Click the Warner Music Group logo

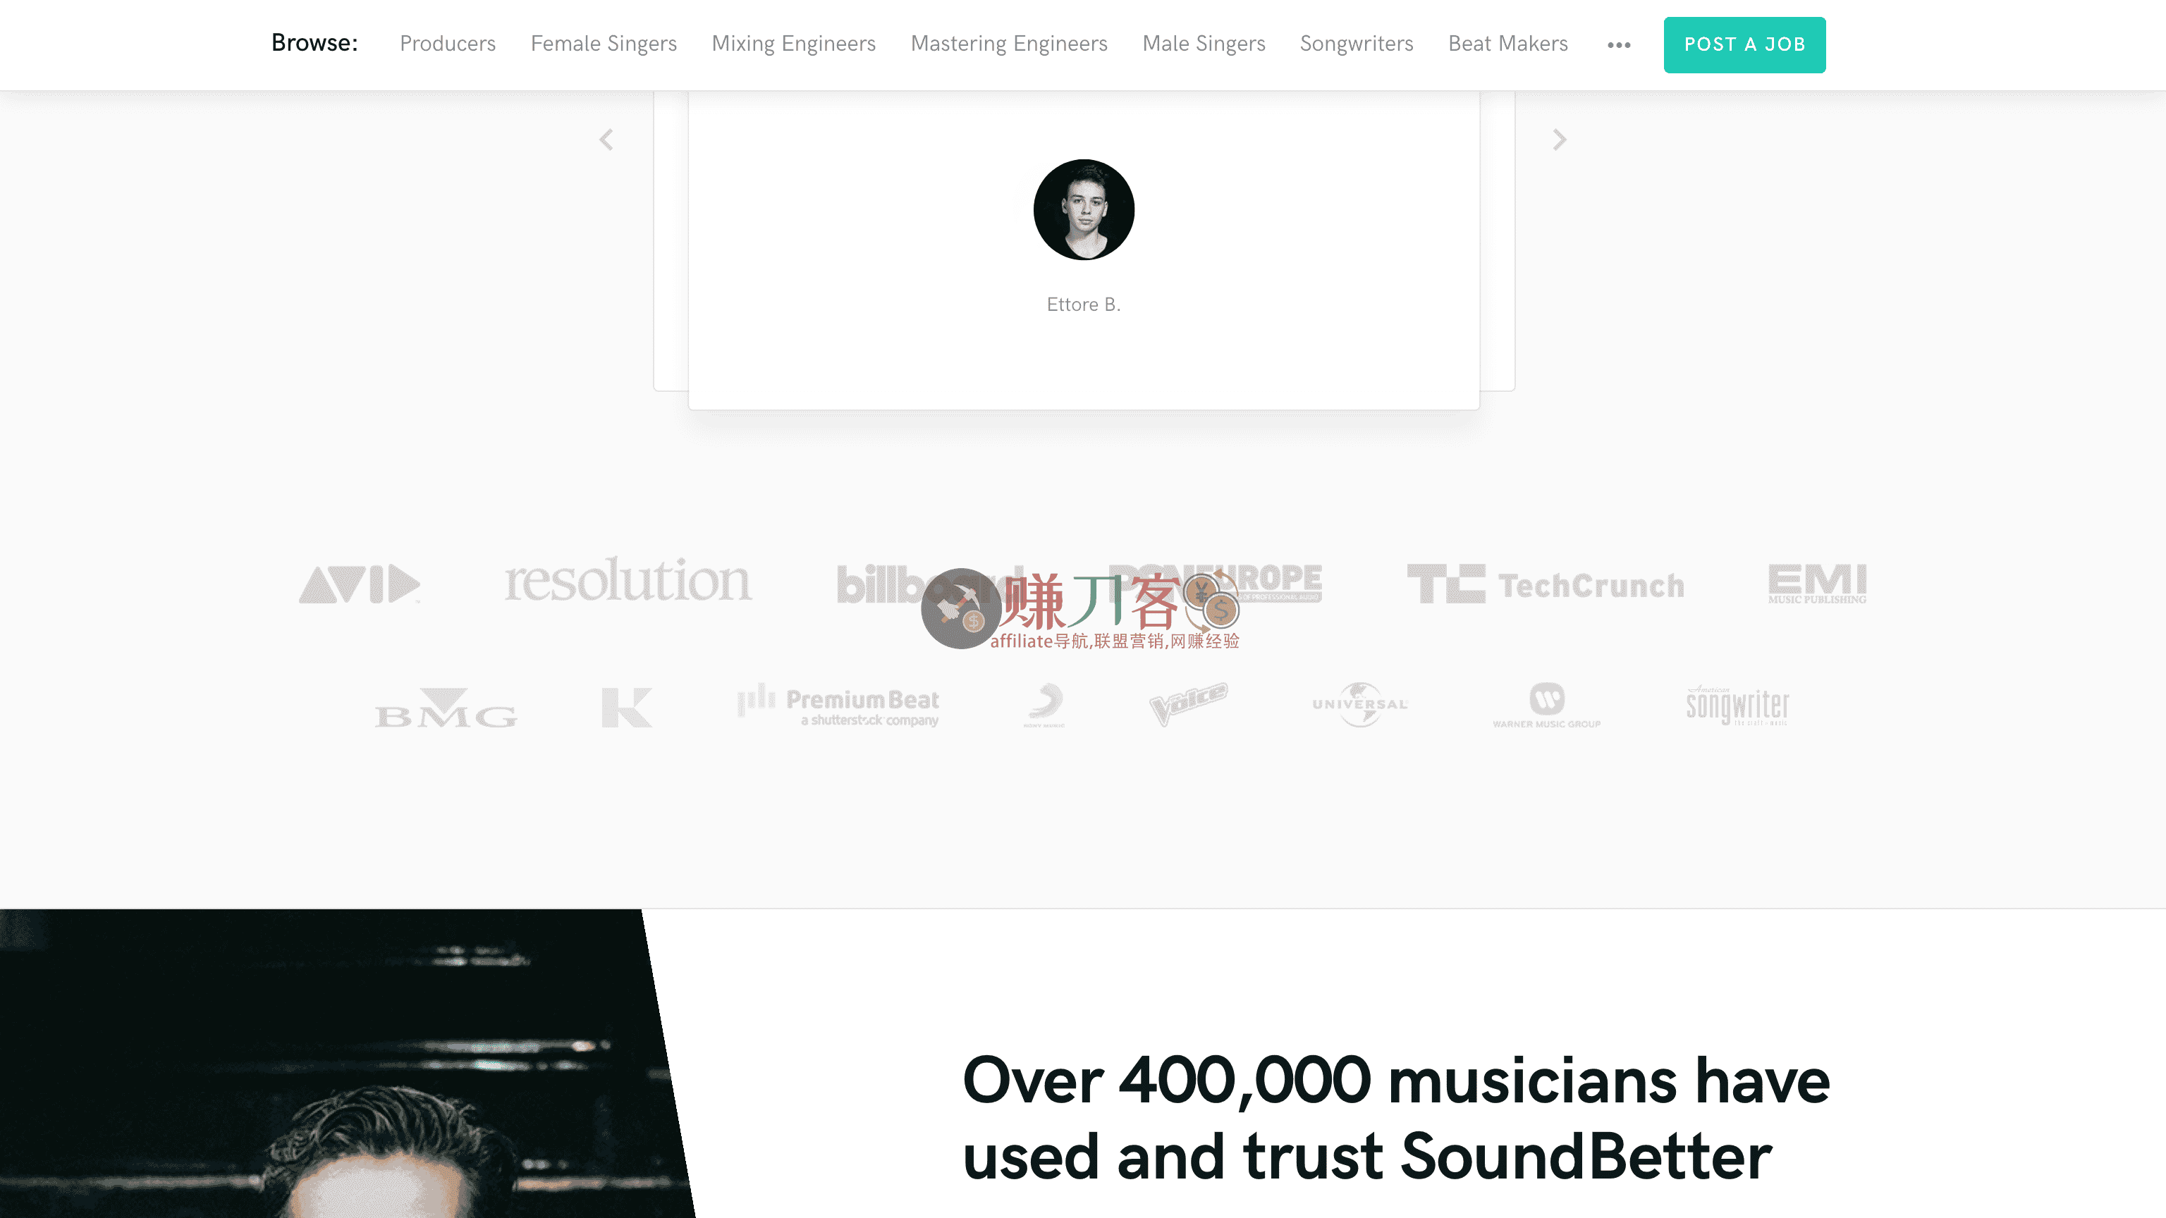(x=1546, y=706)
